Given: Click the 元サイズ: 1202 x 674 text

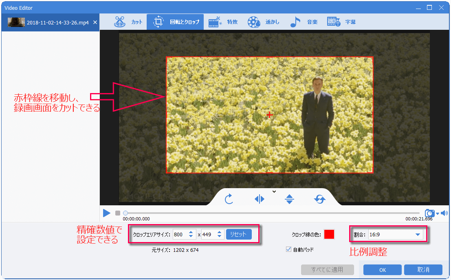Looking at the screenshot, I should [175, 250].
